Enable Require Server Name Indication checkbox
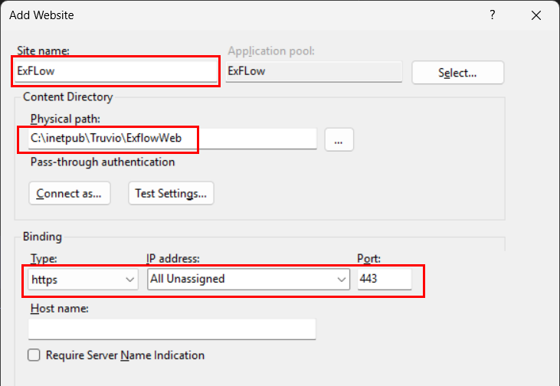The height and width of the screenshot is (386, 560). pyautogui.click(x=34, y=355)
